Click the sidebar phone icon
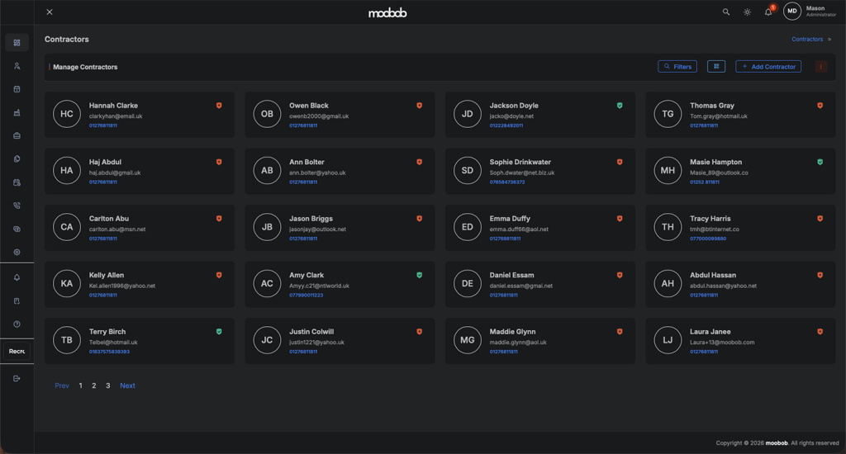Screen dimensions: 846x454 (17, 206)
